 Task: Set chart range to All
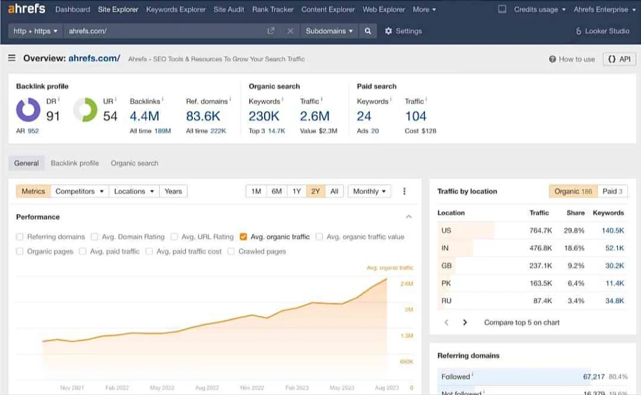(334, 191)
